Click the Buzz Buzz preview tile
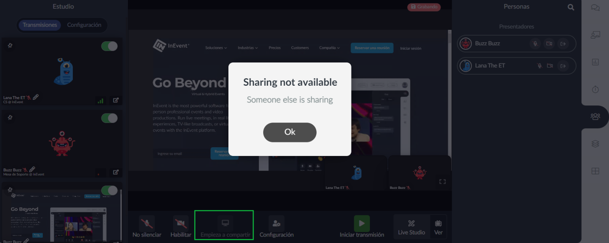The height and width of the screenshot is (243, 609). 419,173
